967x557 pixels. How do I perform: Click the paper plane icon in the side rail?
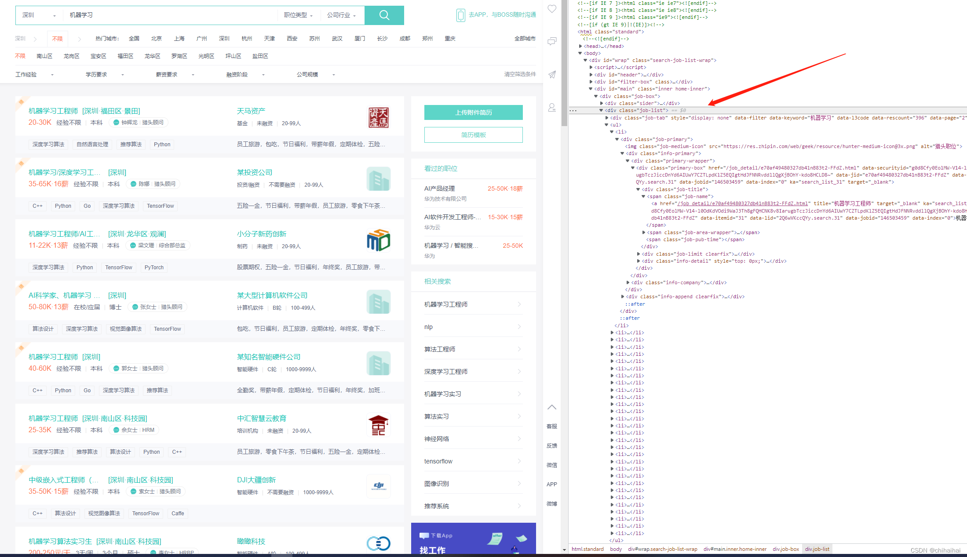click(x=552, y=75)
